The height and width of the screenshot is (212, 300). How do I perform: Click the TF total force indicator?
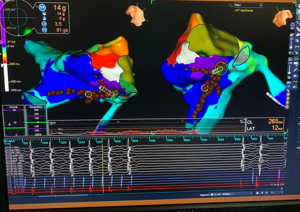(x=42, y=7)
